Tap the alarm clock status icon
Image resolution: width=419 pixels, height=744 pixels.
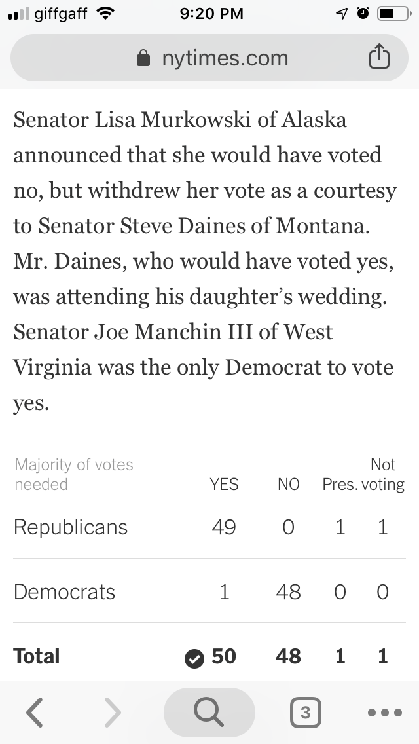pos(362,13)
